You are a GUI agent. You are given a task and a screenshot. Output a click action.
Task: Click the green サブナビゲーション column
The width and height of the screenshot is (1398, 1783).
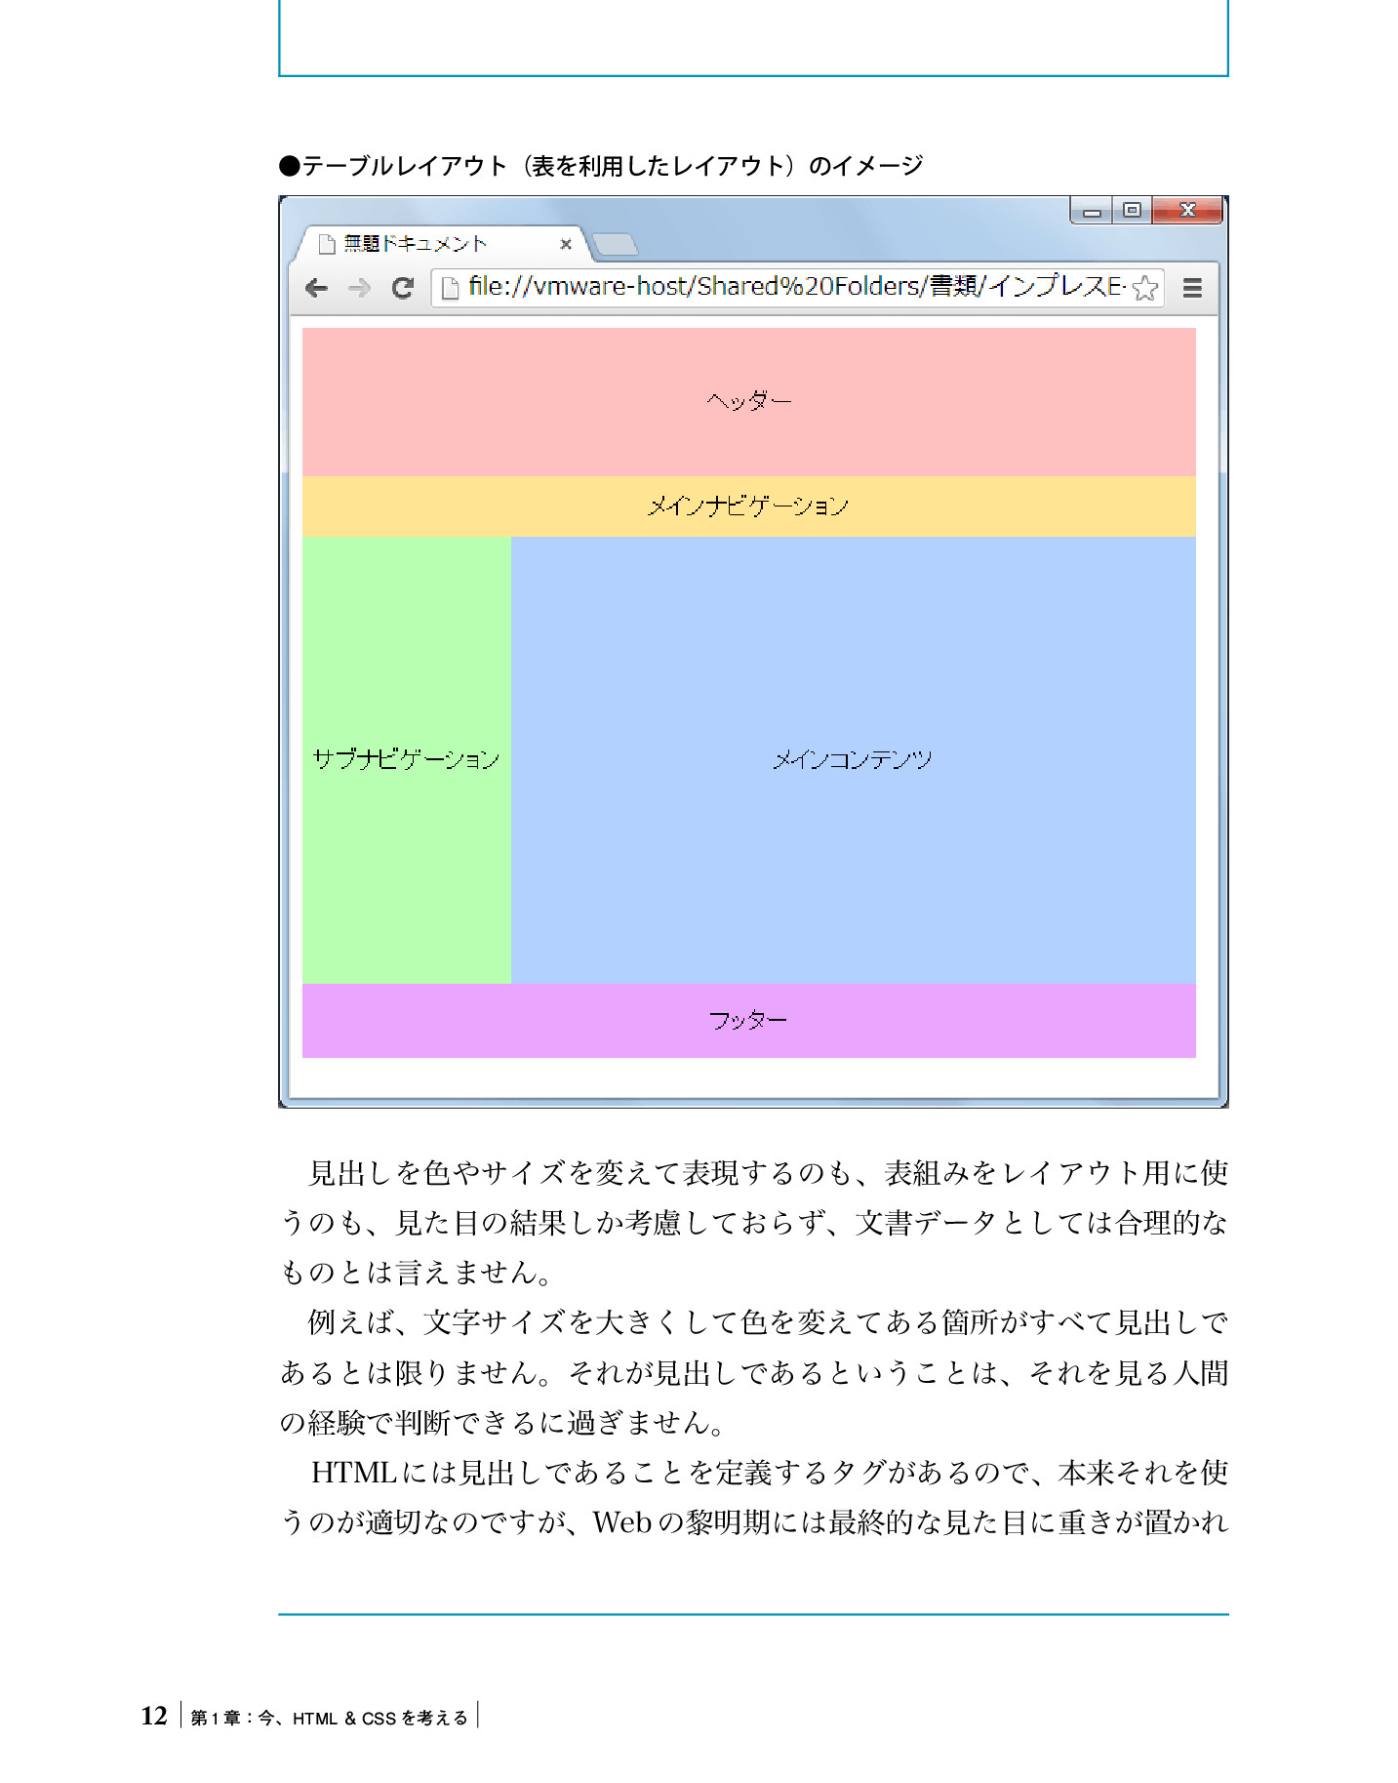pyautogui.click(x=406, y=759)
